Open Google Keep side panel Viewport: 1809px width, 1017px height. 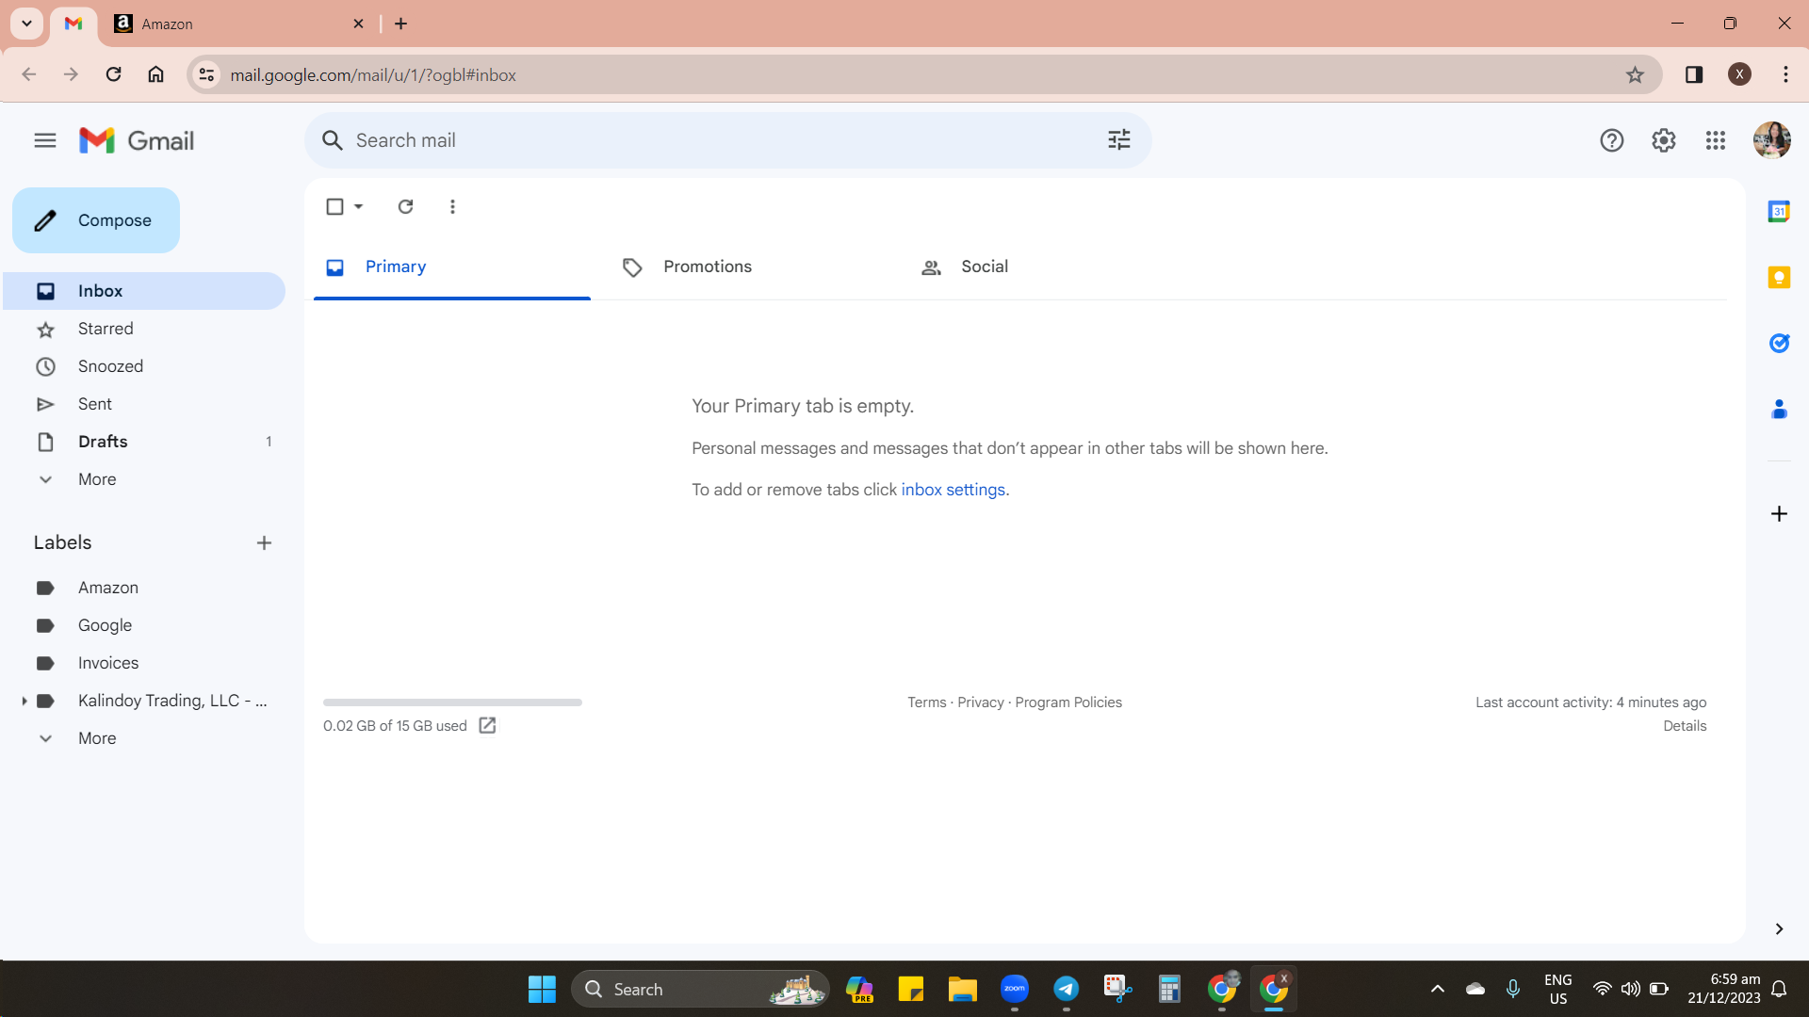[x=1779, y=278]
